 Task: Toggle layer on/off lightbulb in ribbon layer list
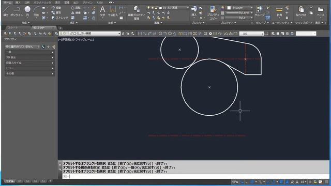pyautogui.click(x=148, y=8)
